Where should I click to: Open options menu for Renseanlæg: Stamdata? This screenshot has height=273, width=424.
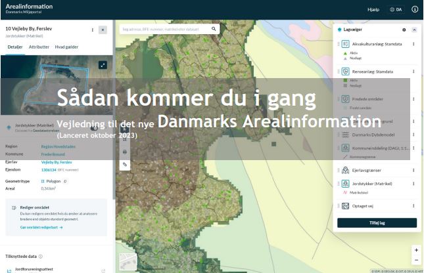[413, 72]
